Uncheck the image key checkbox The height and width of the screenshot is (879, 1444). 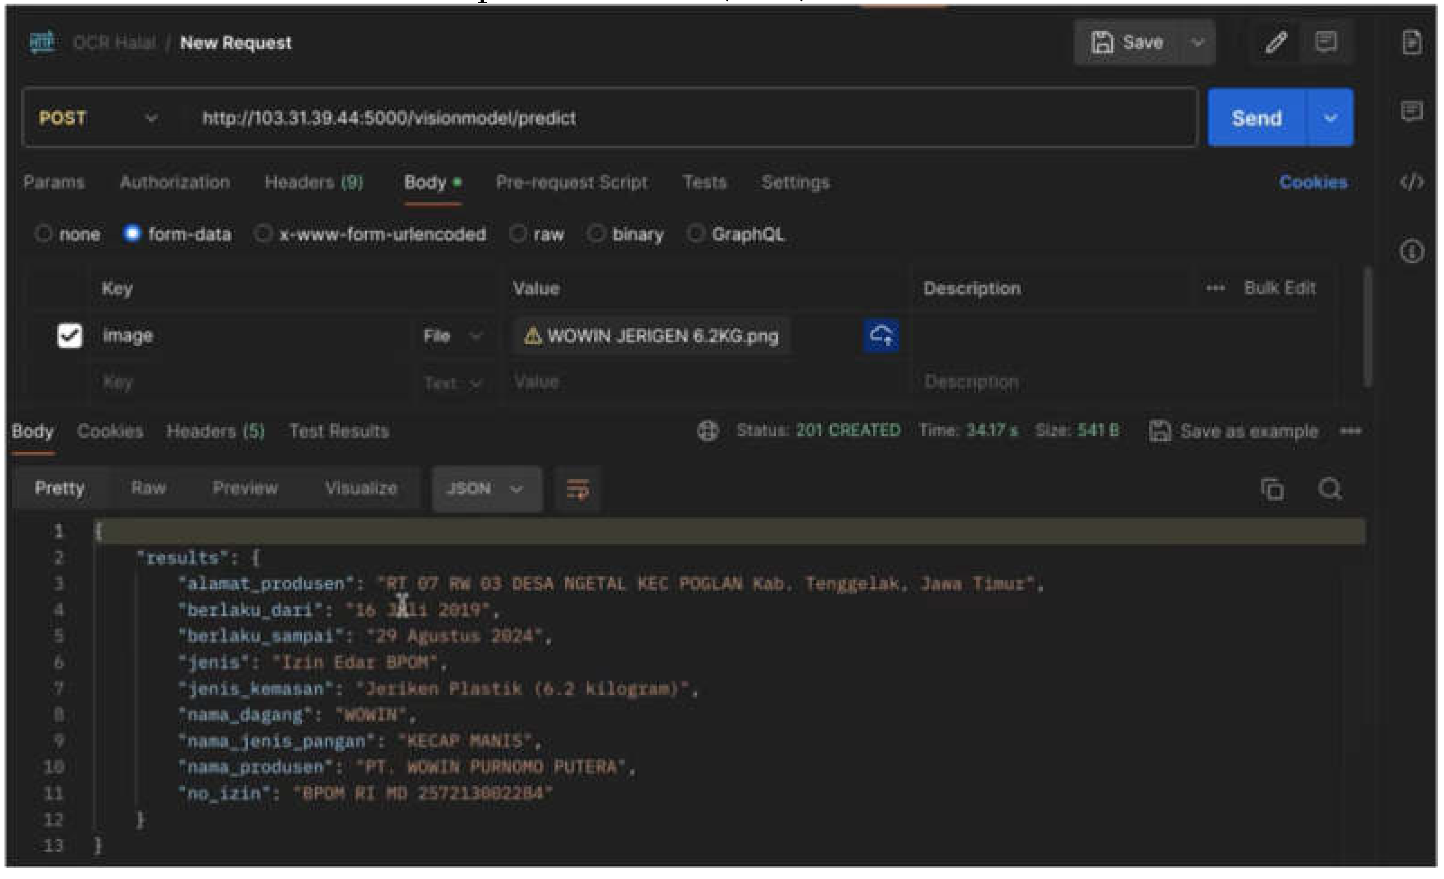[x=70, y=336]
